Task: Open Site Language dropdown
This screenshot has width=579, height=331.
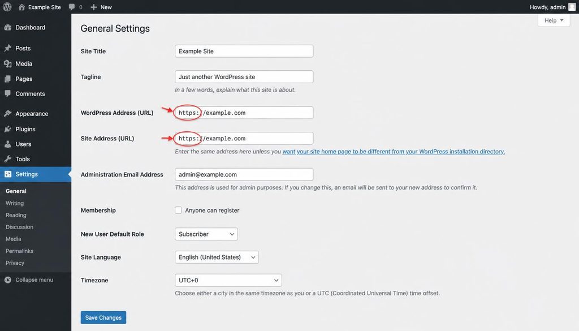Action: point(217,257)
